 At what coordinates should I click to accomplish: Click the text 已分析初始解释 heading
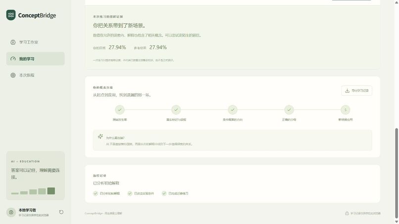click(x=106, y=183)
